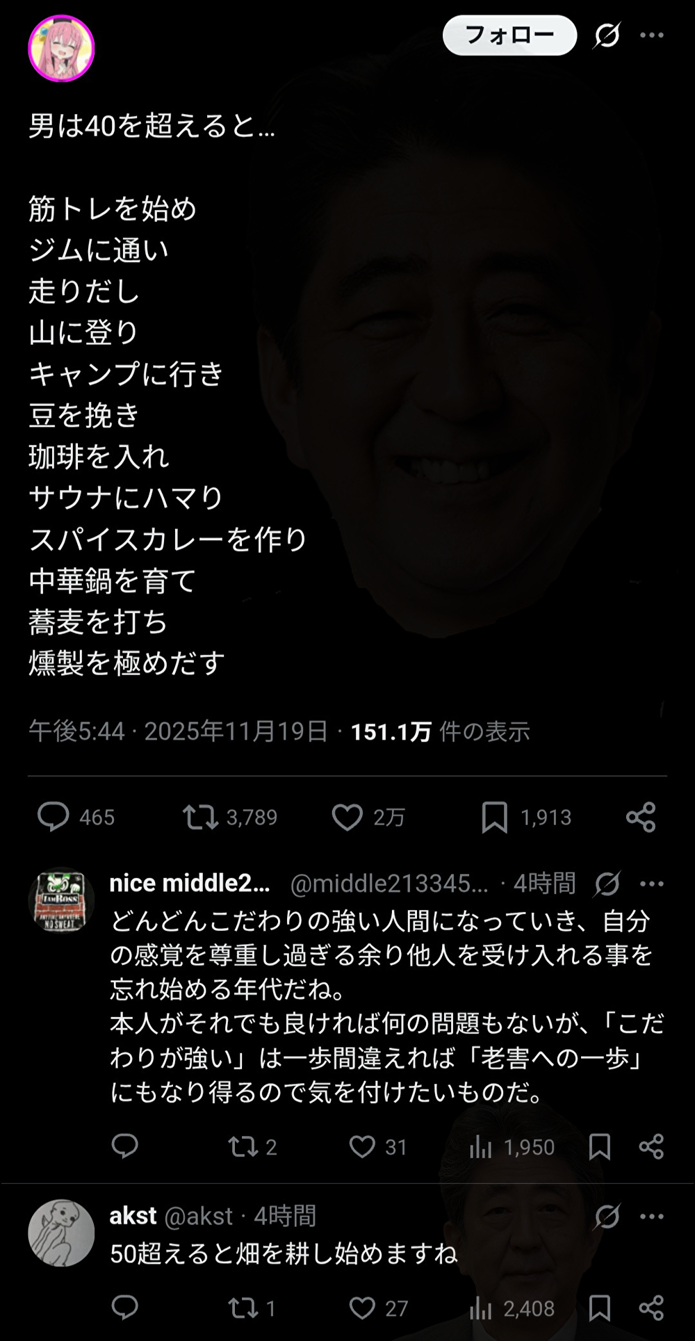The width and height of the screenshot is (695, 1341).
Task: Repost akst's reply showing 1 repost
Action: pos(243,1308)
